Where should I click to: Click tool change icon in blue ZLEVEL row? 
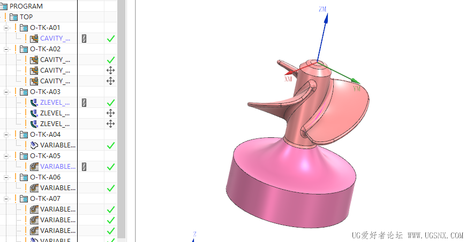(x=84, y=103)
